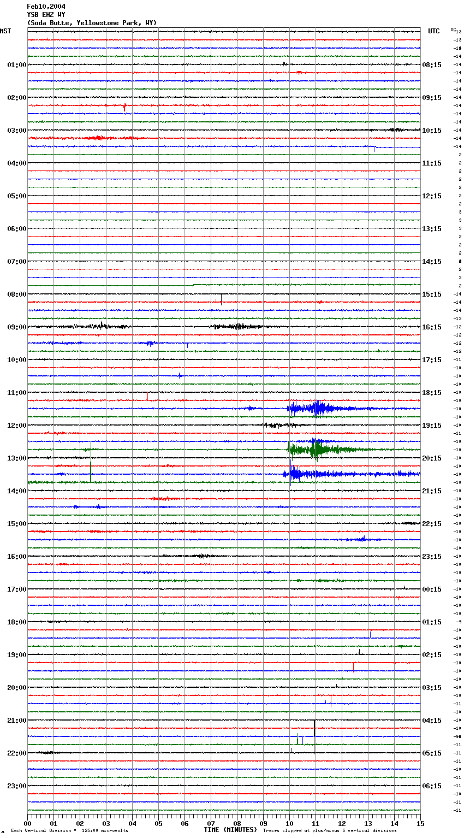
Task: Click the 14:15 UTC time label
Action: pos(432,262)
